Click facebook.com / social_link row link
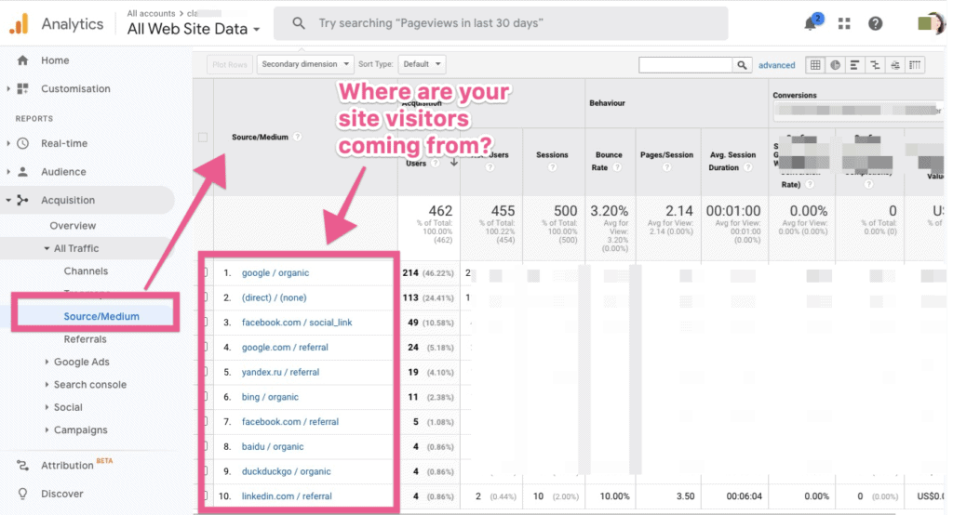The image size is (953, 515). 297,323
